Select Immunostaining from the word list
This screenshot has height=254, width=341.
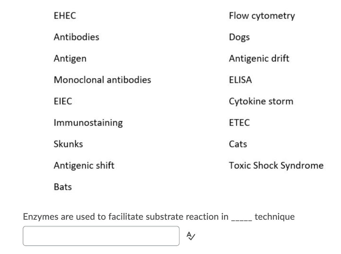89,122
